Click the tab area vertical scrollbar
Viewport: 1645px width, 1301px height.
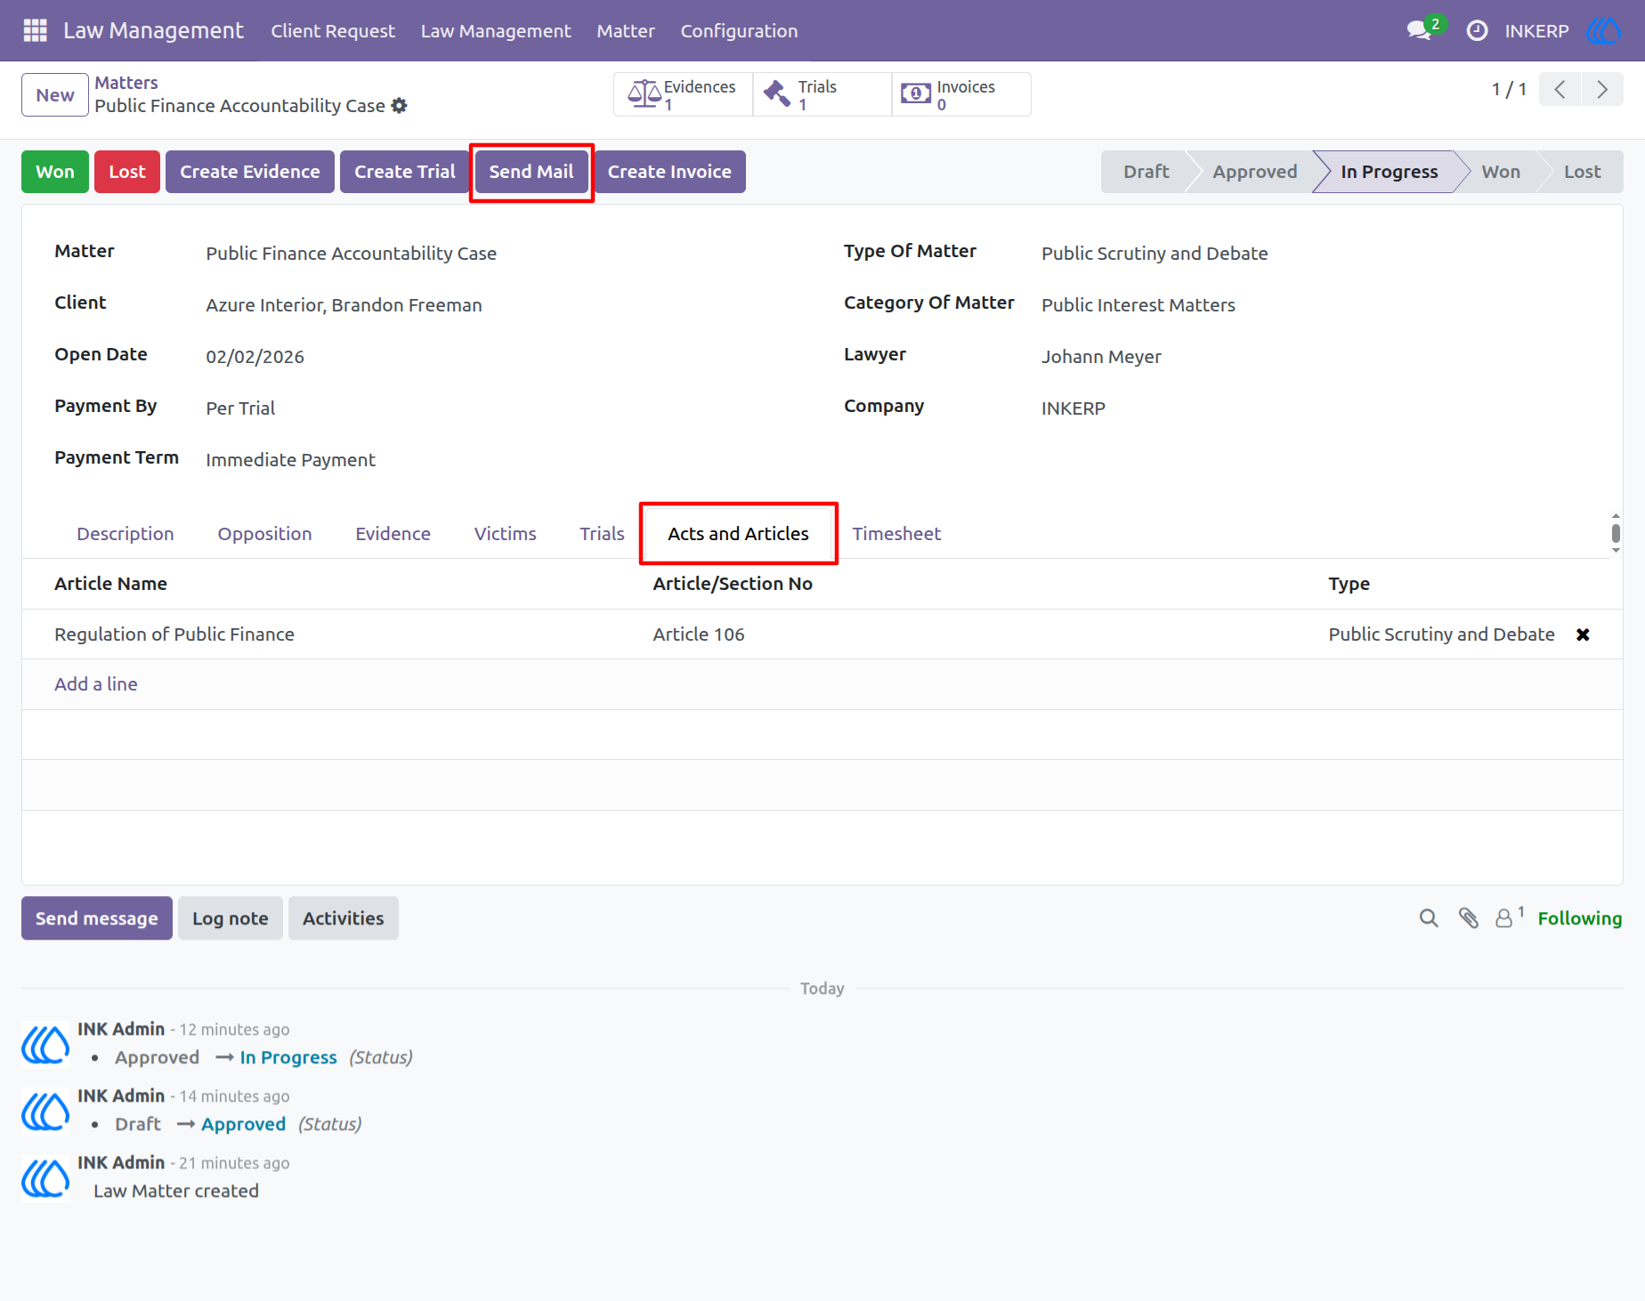pos(1616,533)
